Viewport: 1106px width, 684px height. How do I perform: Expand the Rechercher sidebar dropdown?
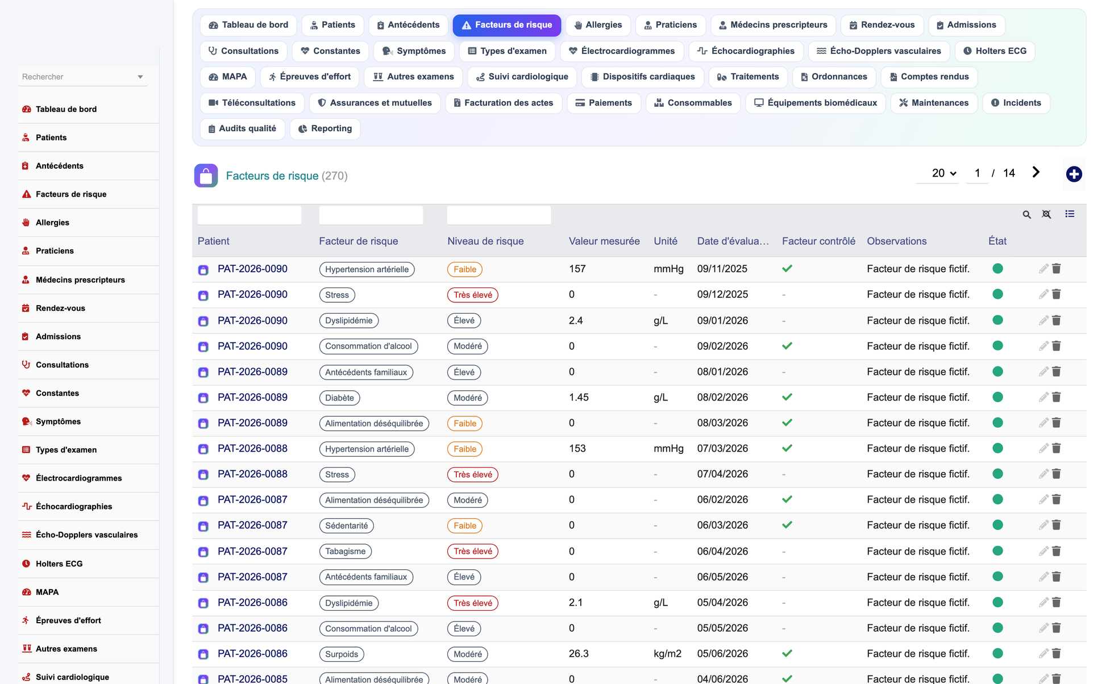[x=140, y=77]
